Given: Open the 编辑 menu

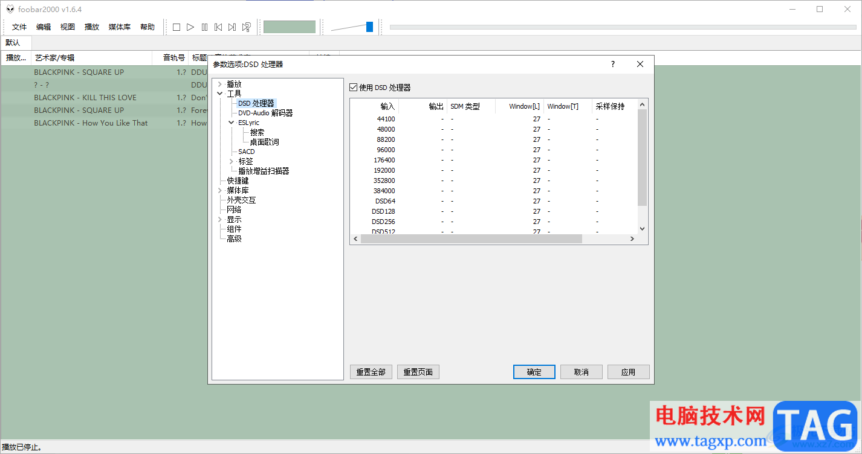Looking at the screenshot, I should tap(44, 27).
